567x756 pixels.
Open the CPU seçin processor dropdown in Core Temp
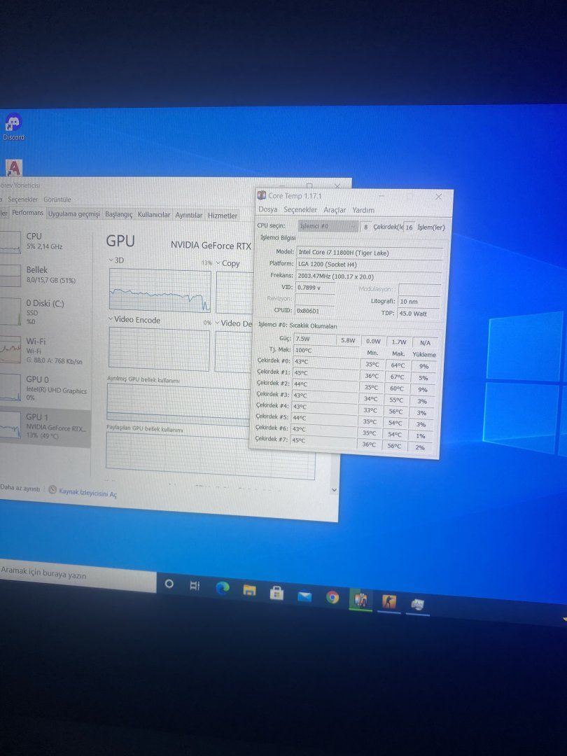click(x=328, y=226)
